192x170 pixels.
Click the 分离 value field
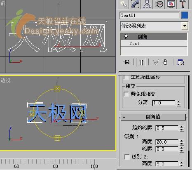point(164,103)
